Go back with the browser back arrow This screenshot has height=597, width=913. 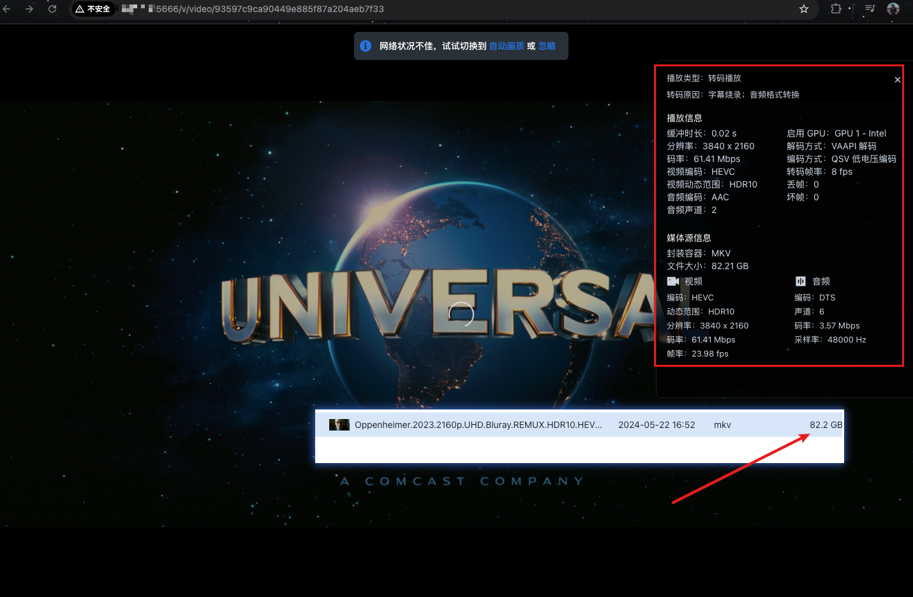pos(7,9)
